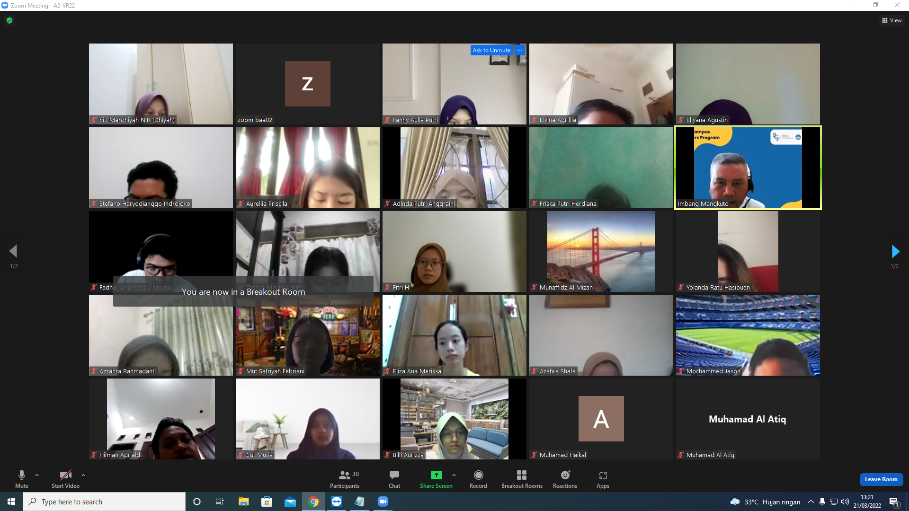The width and height of the screenshot is (909, 511).
Task: Click the Muhamad Al Atiq name label at tile bottom
Action: 710,455
